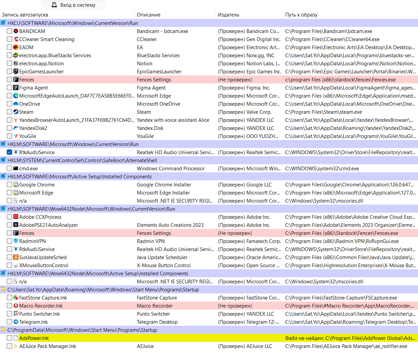Image resolution: width=418 pixels, height=352 pixels.
Task: Open the "Вход в систему" tab
Action: point(73,5)
